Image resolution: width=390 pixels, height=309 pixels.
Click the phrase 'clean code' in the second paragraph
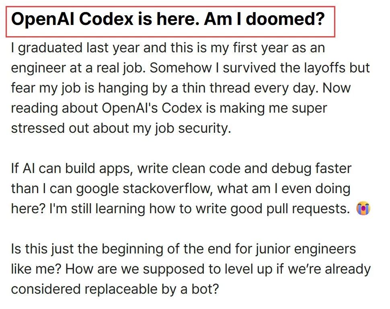tap(206, 169)
